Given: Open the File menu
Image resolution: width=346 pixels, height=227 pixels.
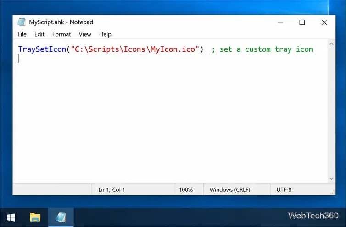Looking at the screenshot, I should click(22, 34).
